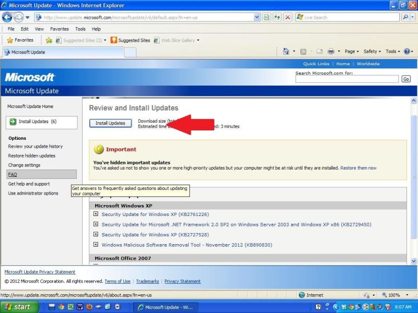Click the Search Microsoft.com input field

(x=347, y=79)
